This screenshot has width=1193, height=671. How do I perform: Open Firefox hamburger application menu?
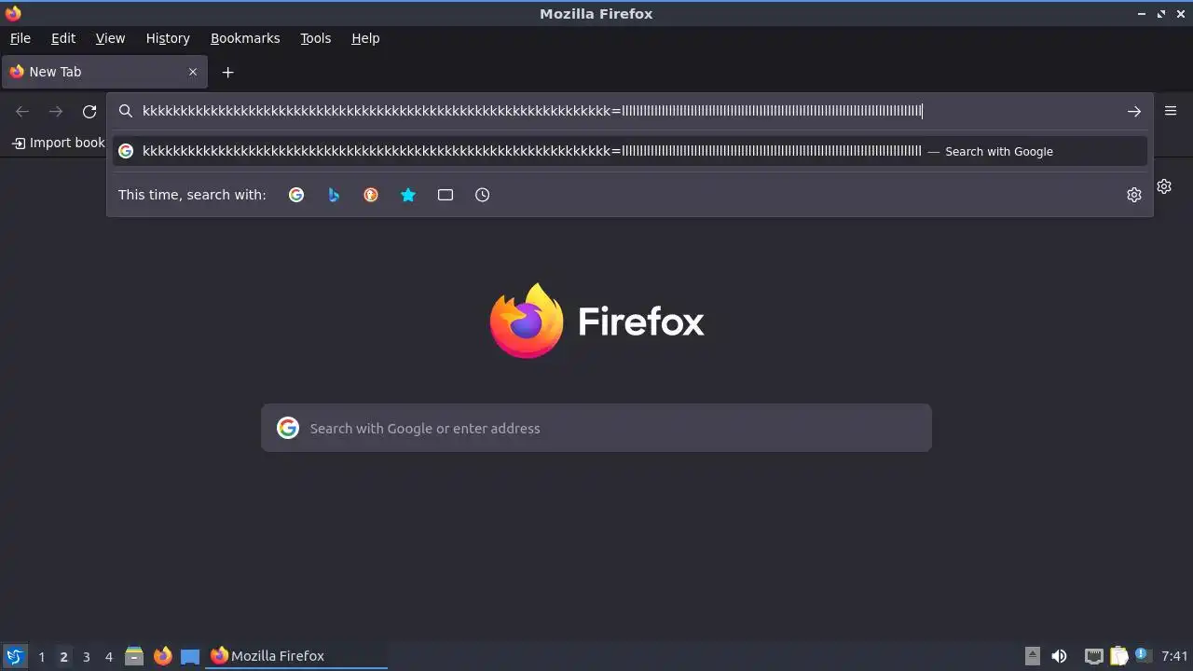click(1171, 111)
